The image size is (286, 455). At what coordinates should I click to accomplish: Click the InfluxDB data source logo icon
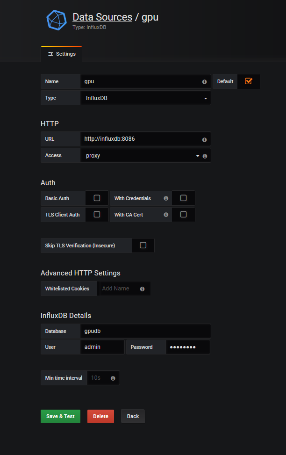(x=57, y=20)
